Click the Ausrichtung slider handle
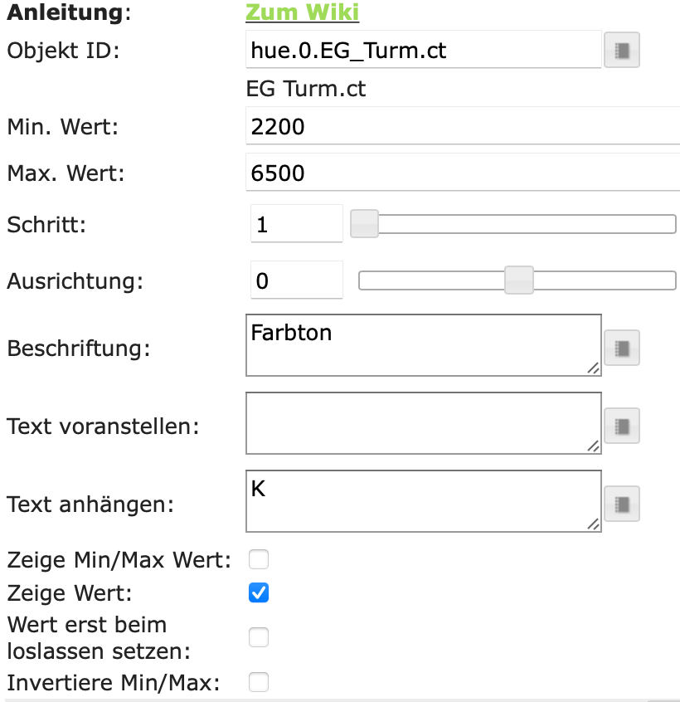 519,280
